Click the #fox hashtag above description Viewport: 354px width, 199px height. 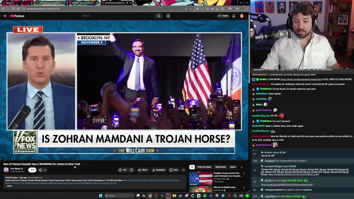(30, 178)
